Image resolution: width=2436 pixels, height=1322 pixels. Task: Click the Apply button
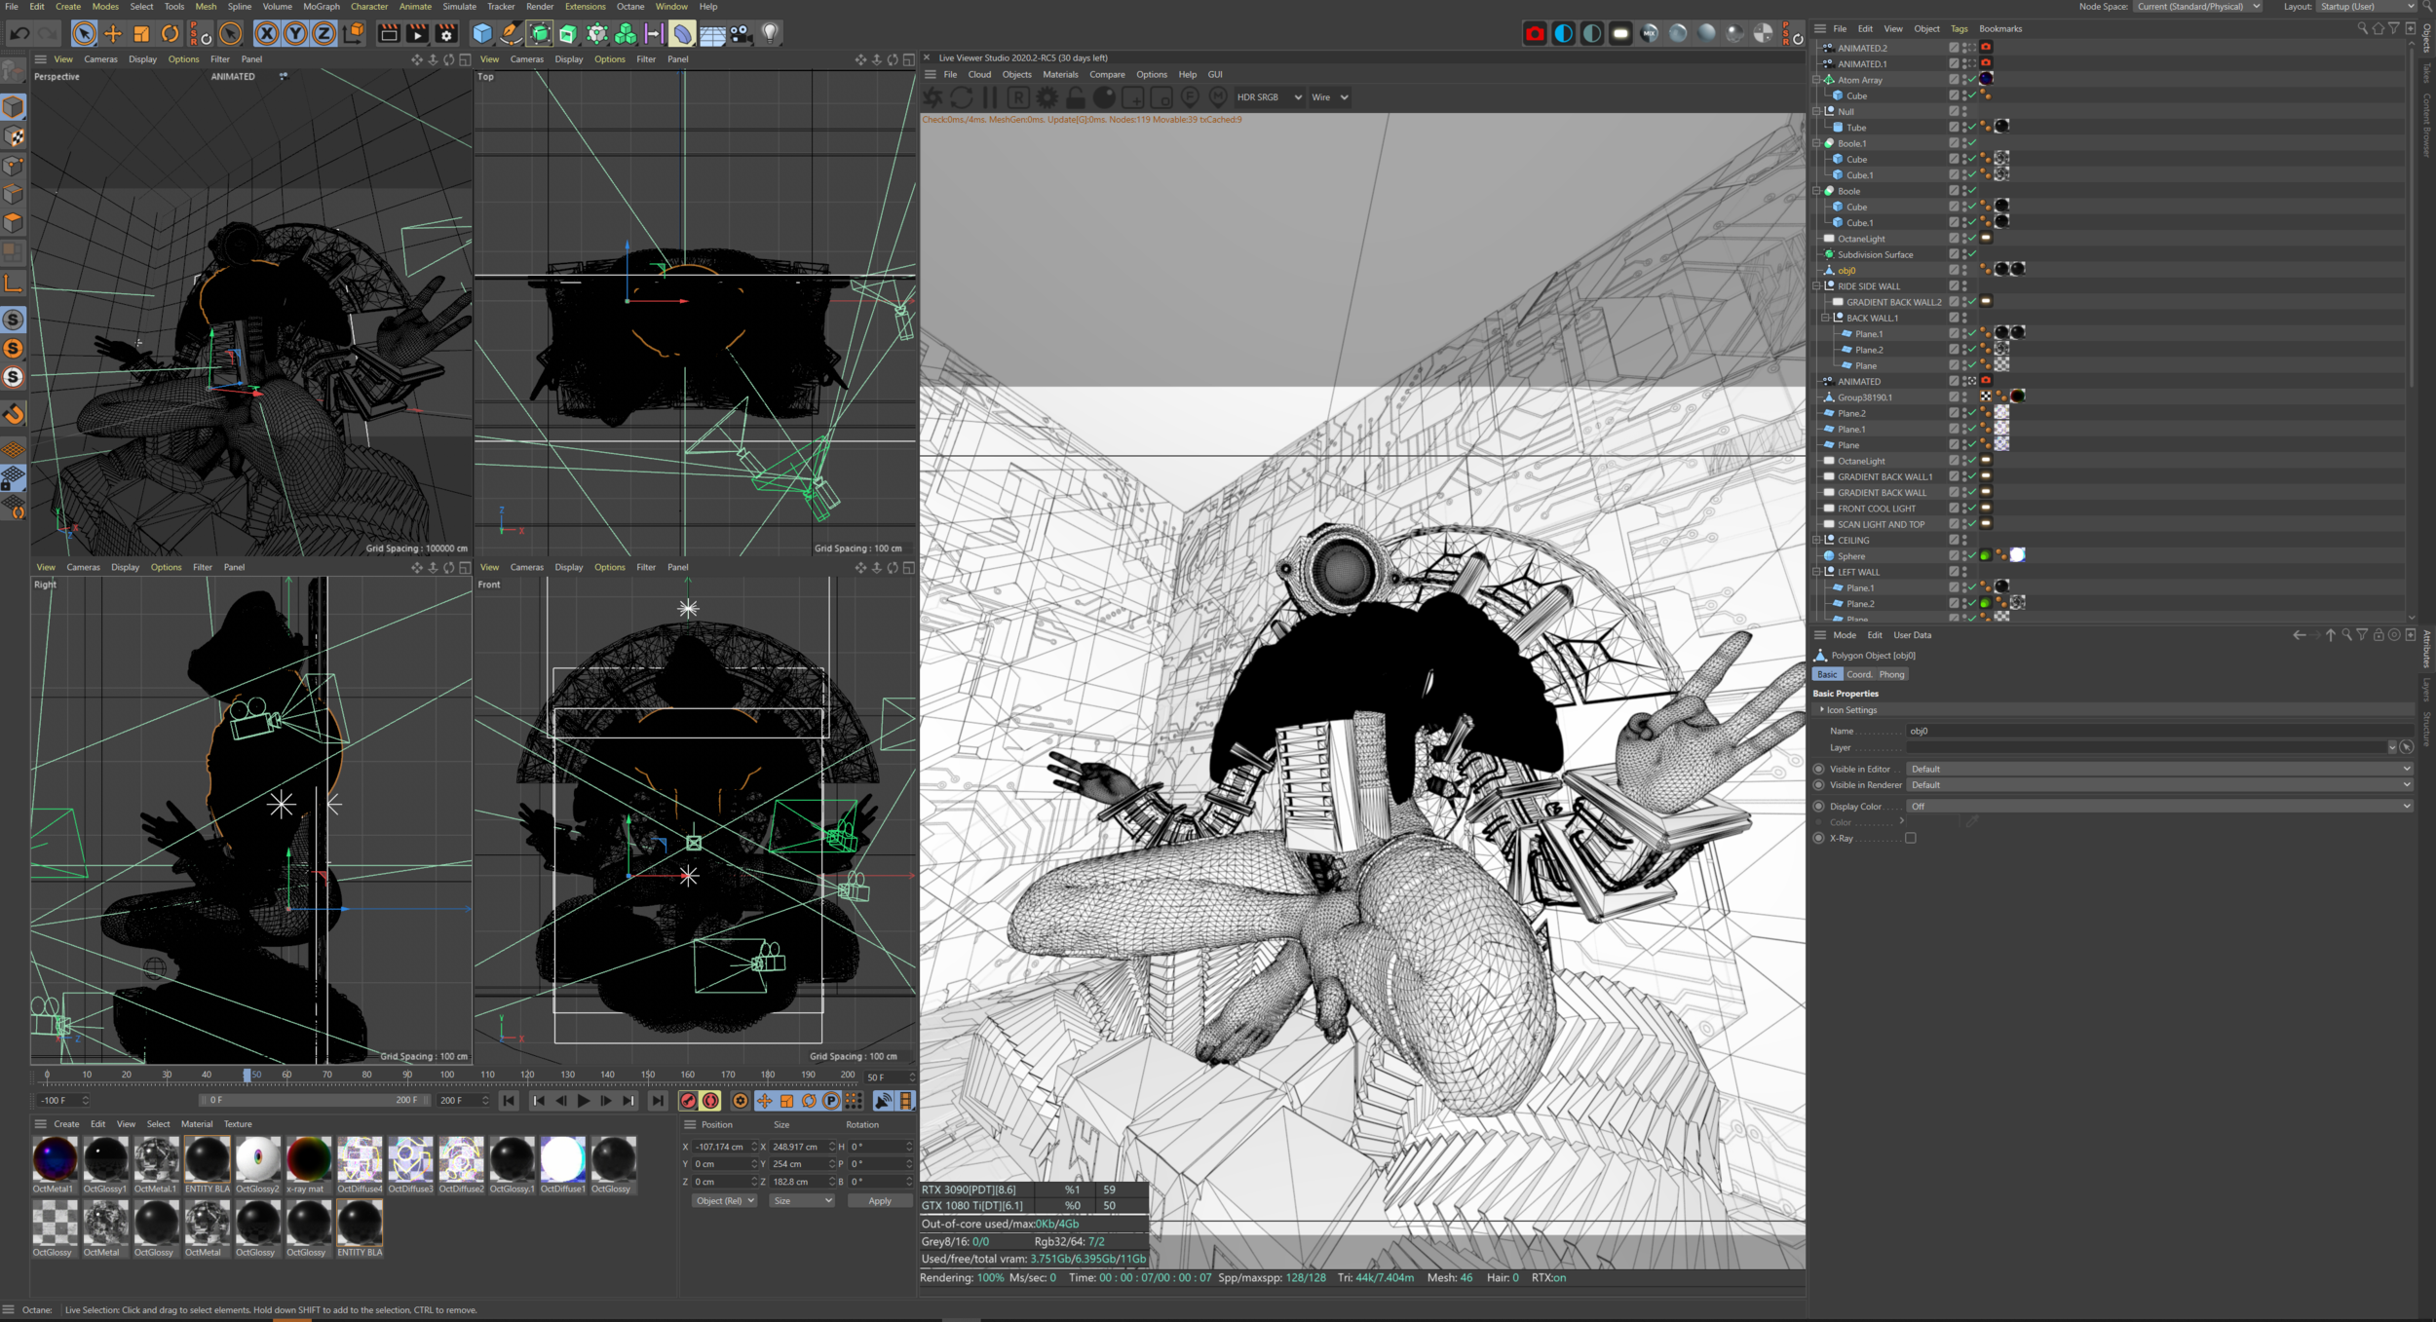point(879,1201)
